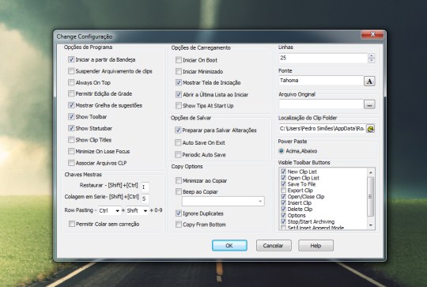Toggle New Clip List toolbar button checkbox

pyautogui.click(x=283, y=172)
